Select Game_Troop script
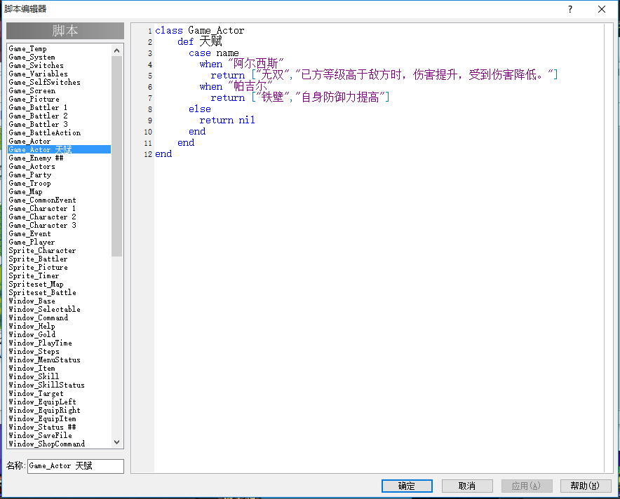Screen dimensions: 620x499 pos(60,184)
